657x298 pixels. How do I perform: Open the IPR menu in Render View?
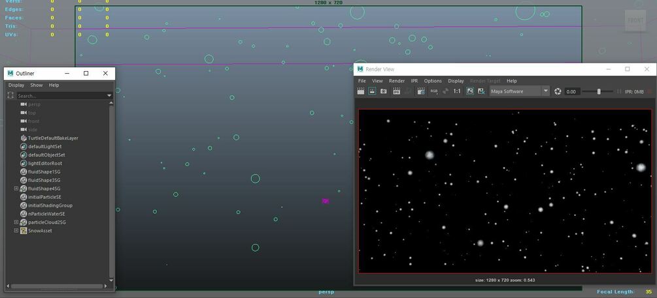click(414, 81)
